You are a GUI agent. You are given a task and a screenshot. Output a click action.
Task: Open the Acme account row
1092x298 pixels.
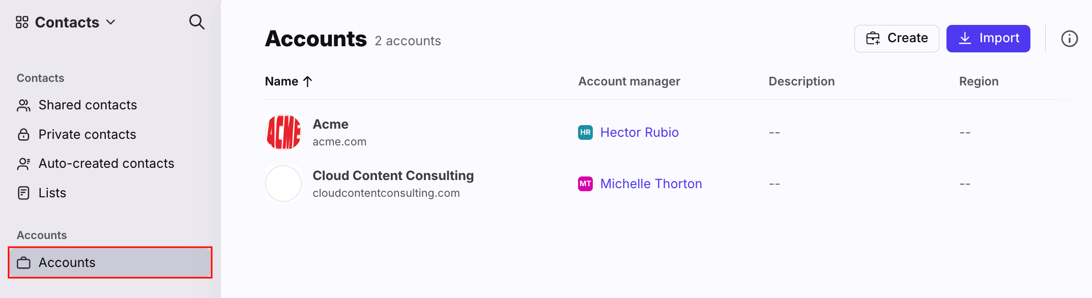click(671, 132)
